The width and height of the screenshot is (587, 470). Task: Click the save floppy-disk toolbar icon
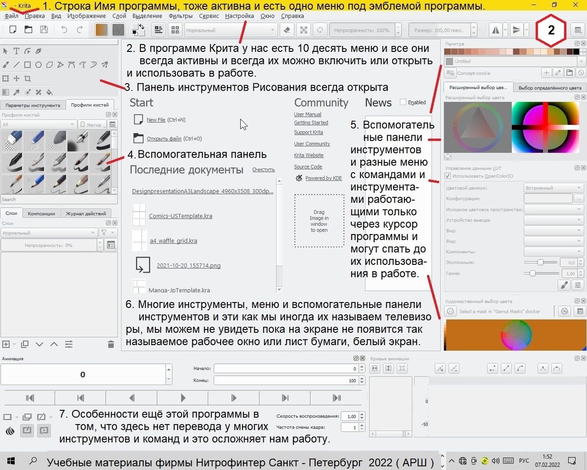pyautogui.click(x=45, y=30)
